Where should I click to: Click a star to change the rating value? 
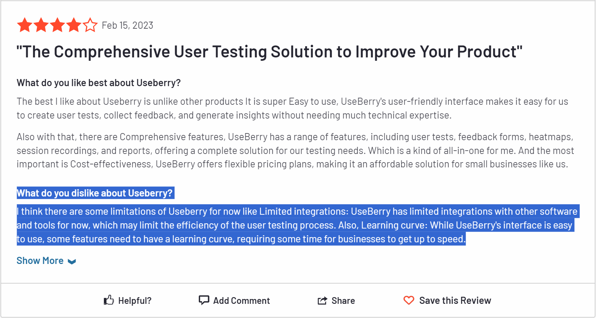pyautogui.click(x=40, y=25)
